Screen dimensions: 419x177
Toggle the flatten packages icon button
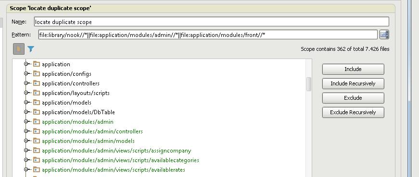pyautogui.click(x=19, y=49)
